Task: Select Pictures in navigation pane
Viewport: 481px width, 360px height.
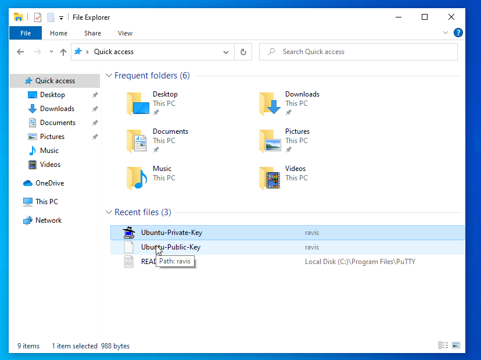Action: [x=52, y=137]
